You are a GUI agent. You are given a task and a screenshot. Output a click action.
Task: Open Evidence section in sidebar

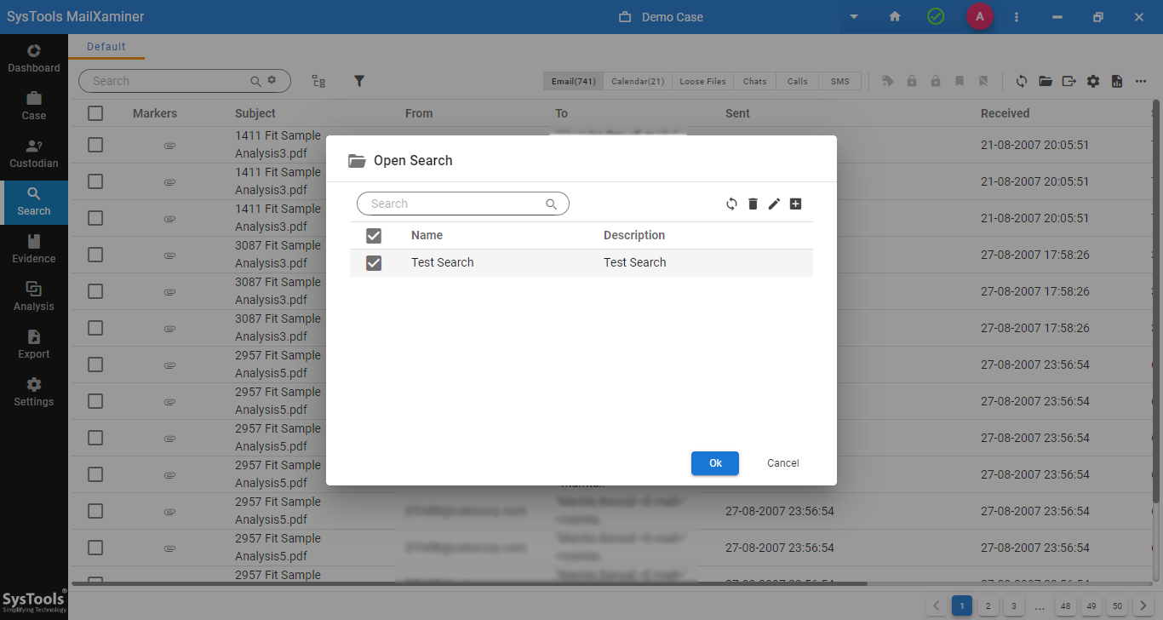(x=34, y=250)
